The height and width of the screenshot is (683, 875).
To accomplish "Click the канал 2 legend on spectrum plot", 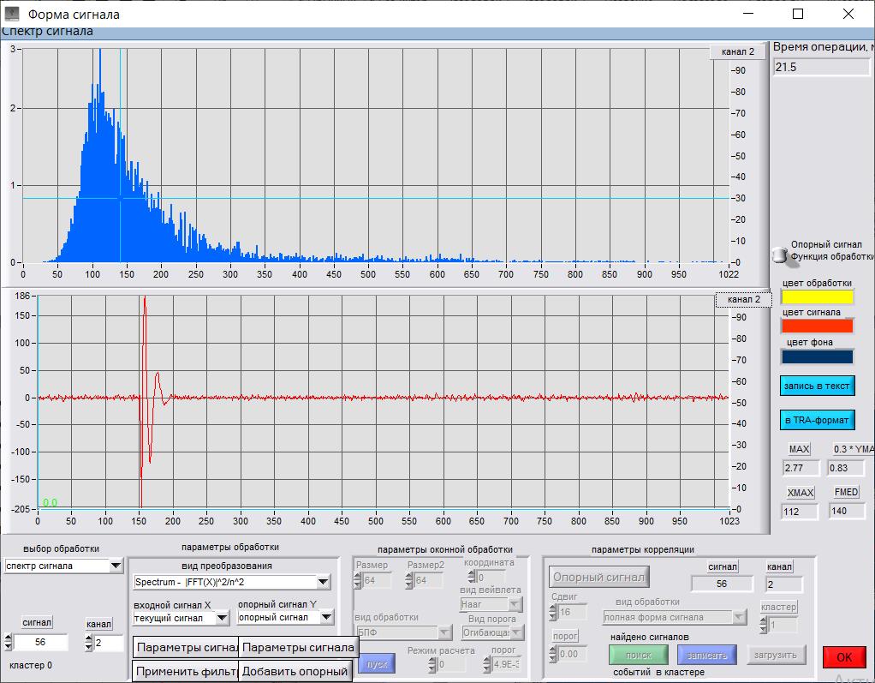I will pyautogui.click(x=737, y=51).
